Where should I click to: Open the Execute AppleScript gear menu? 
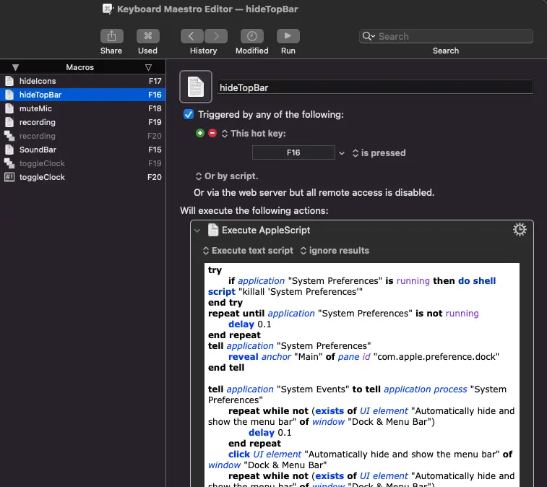pyautogui.click(x=520, y=230)
